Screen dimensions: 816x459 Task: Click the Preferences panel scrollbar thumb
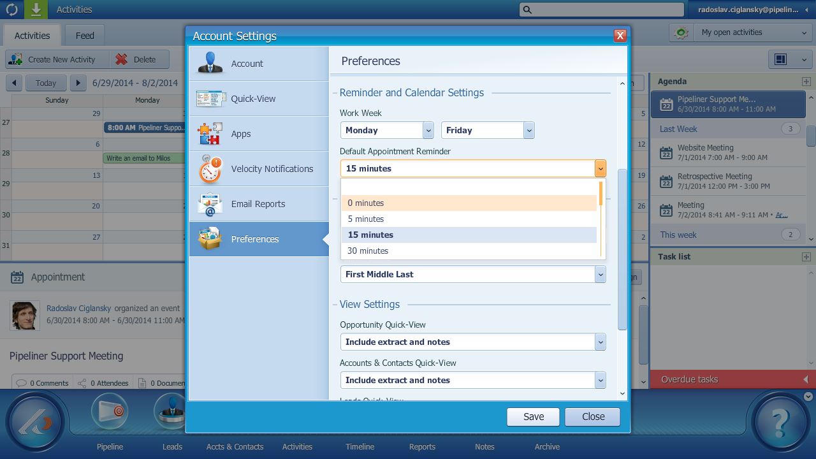click(x=622, y=249)
